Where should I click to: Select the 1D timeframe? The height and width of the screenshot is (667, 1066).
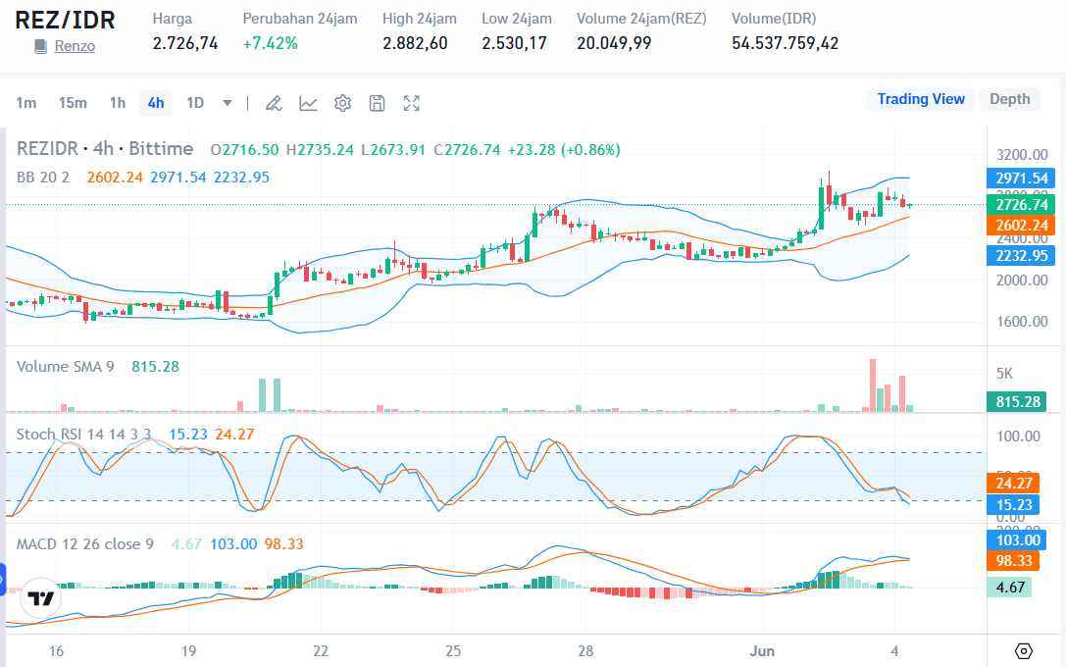pos(190,102)
